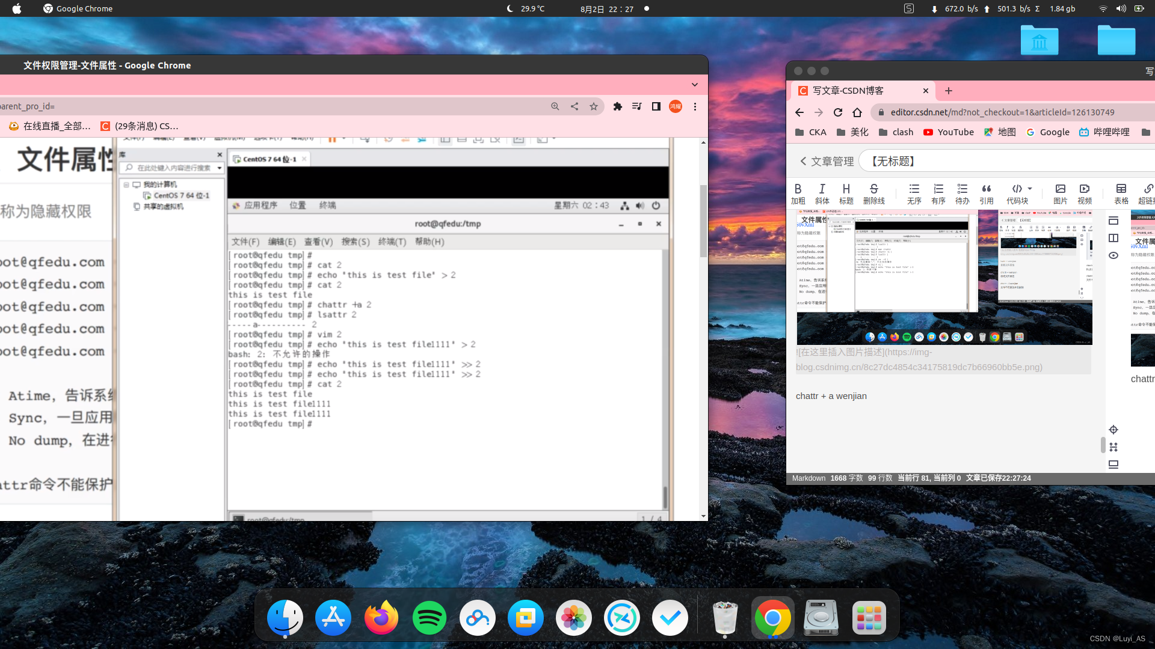Click the 写文章-CSDN博客 tab
The width and height of the screenshot is (1155, 649).
click(x=856, y=90)
